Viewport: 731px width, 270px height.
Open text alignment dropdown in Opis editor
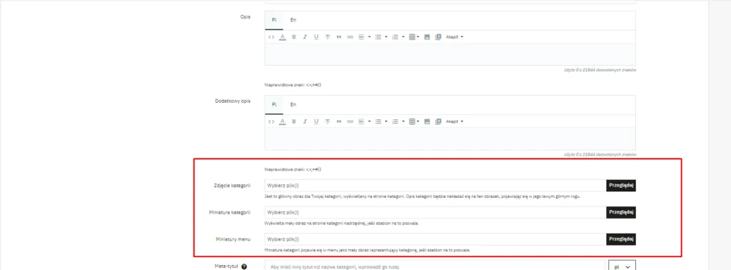(364, 37)
